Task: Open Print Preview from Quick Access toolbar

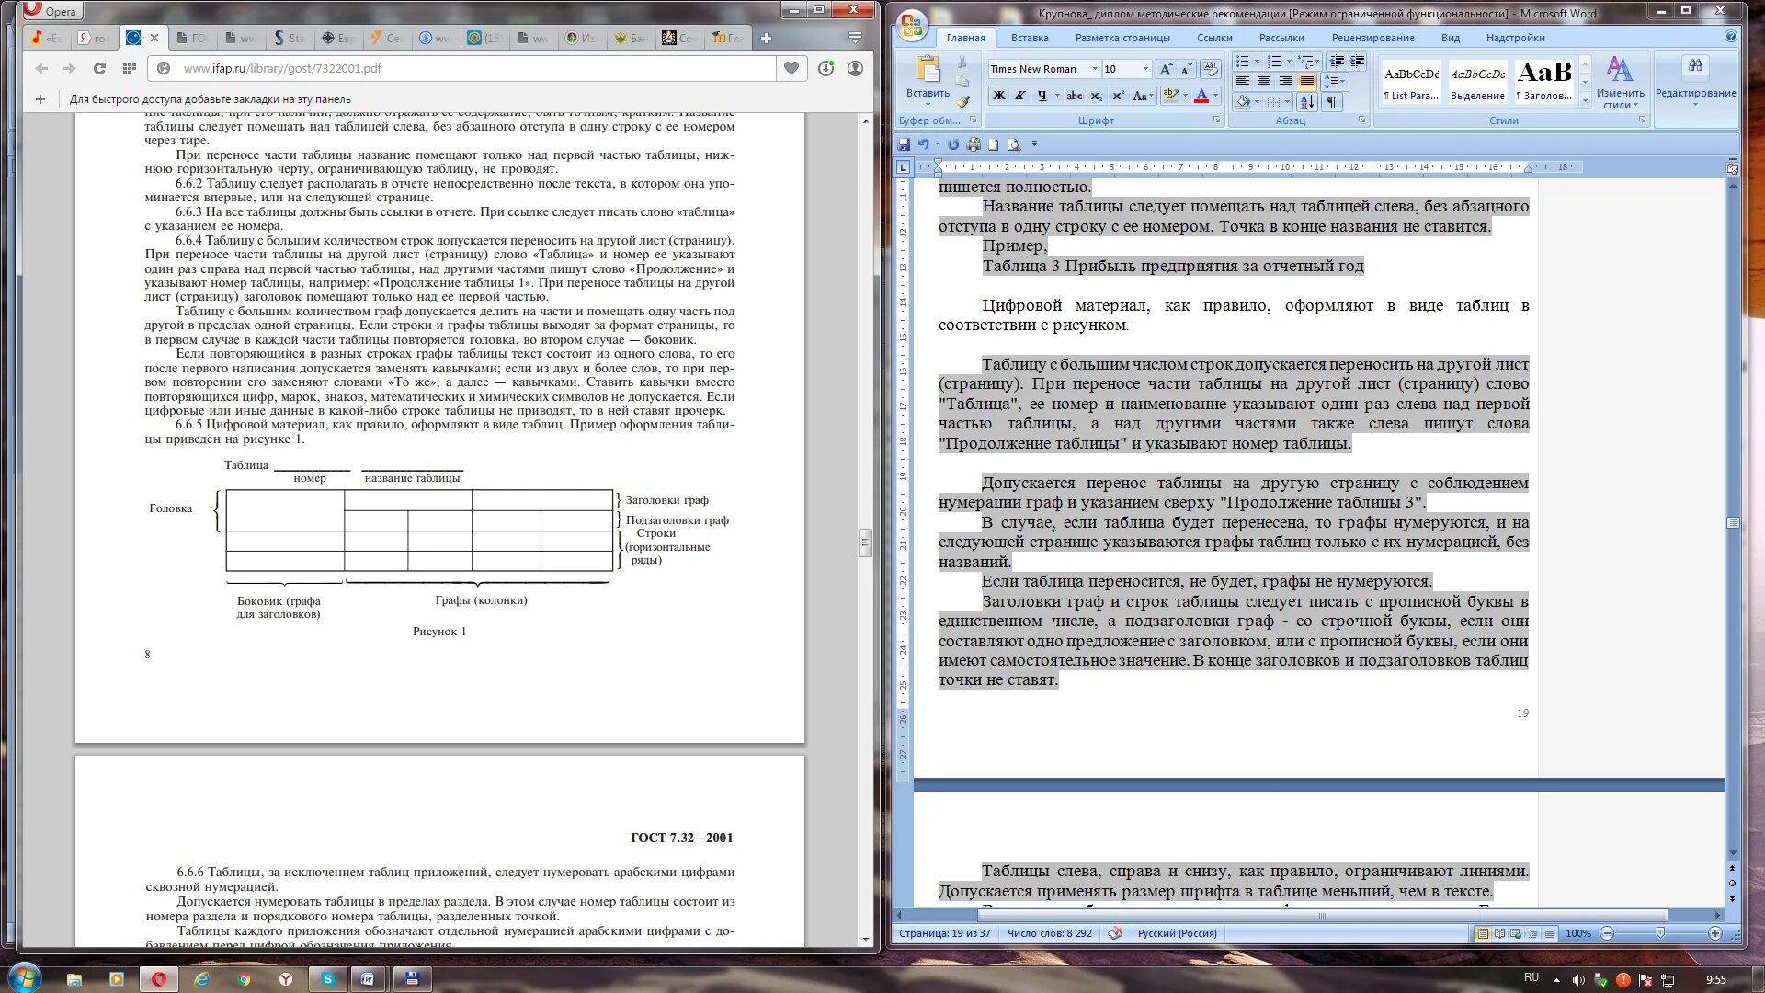Action: point(1014,144)
